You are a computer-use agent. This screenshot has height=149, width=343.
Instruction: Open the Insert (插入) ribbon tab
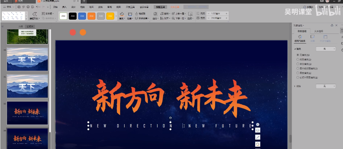[x=65, y=7]
